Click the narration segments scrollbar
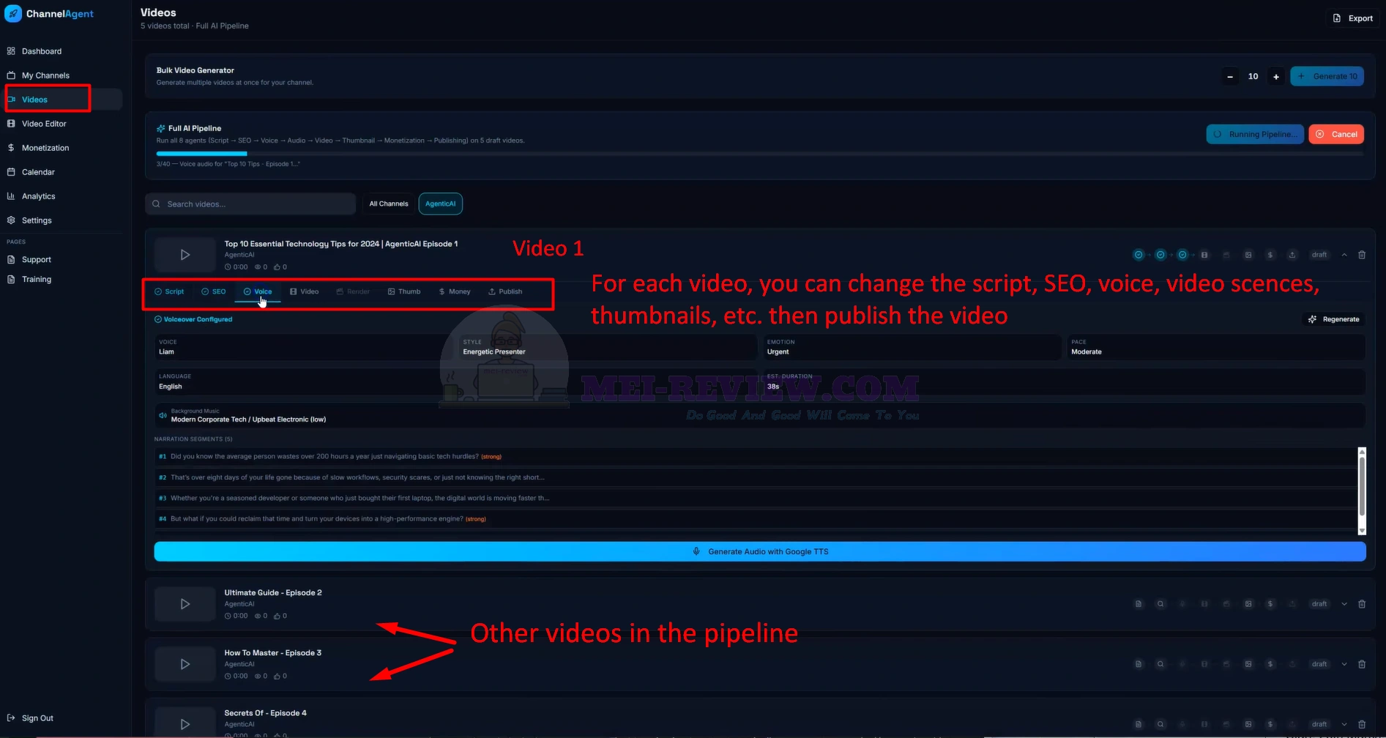Screen dimensions: 1386x738 [x=1362, y=487]
